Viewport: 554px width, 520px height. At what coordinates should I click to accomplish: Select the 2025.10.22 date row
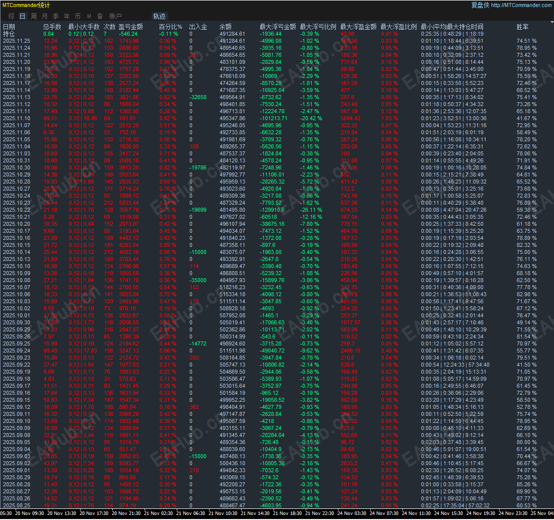[17, 210]
